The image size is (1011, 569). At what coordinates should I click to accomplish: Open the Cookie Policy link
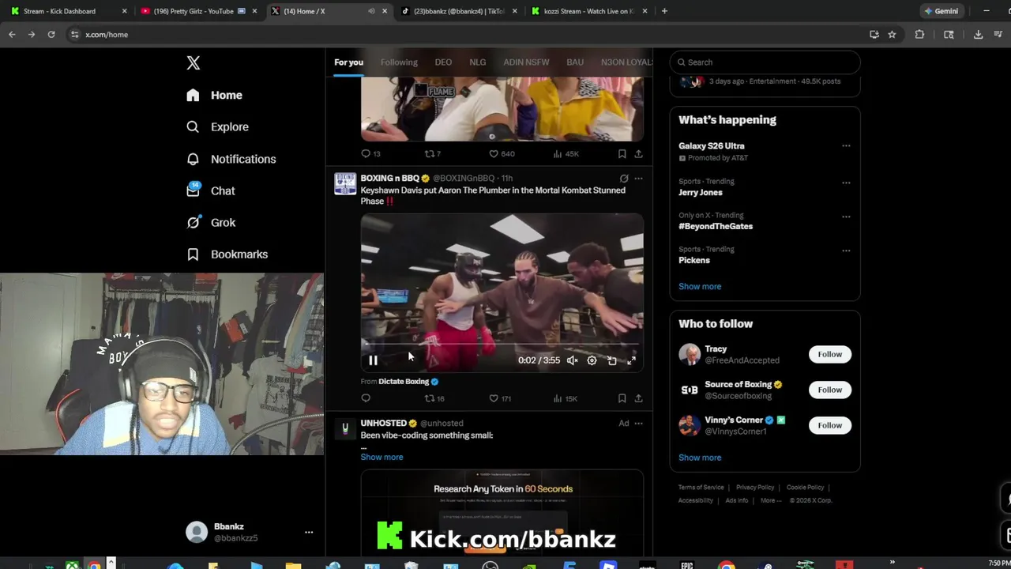pyautogui.click(x=805, y=488)
